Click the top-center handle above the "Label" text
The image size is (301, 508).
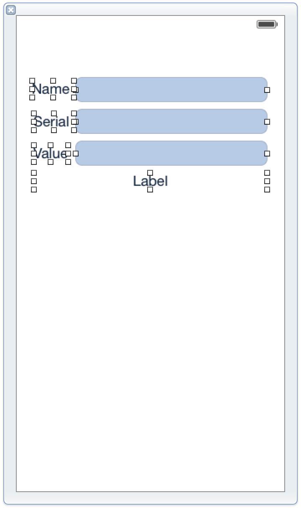(150, 173)
